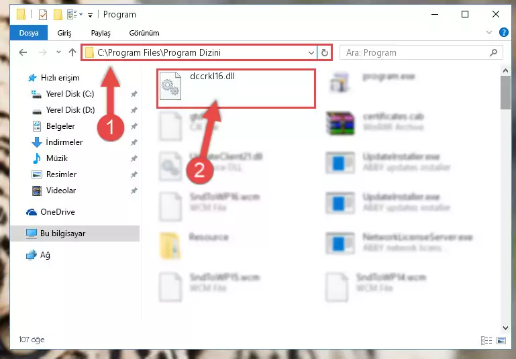Open the Videolar folder in sidebar
This screenshot has width=516, height=359.
(54, 191)
